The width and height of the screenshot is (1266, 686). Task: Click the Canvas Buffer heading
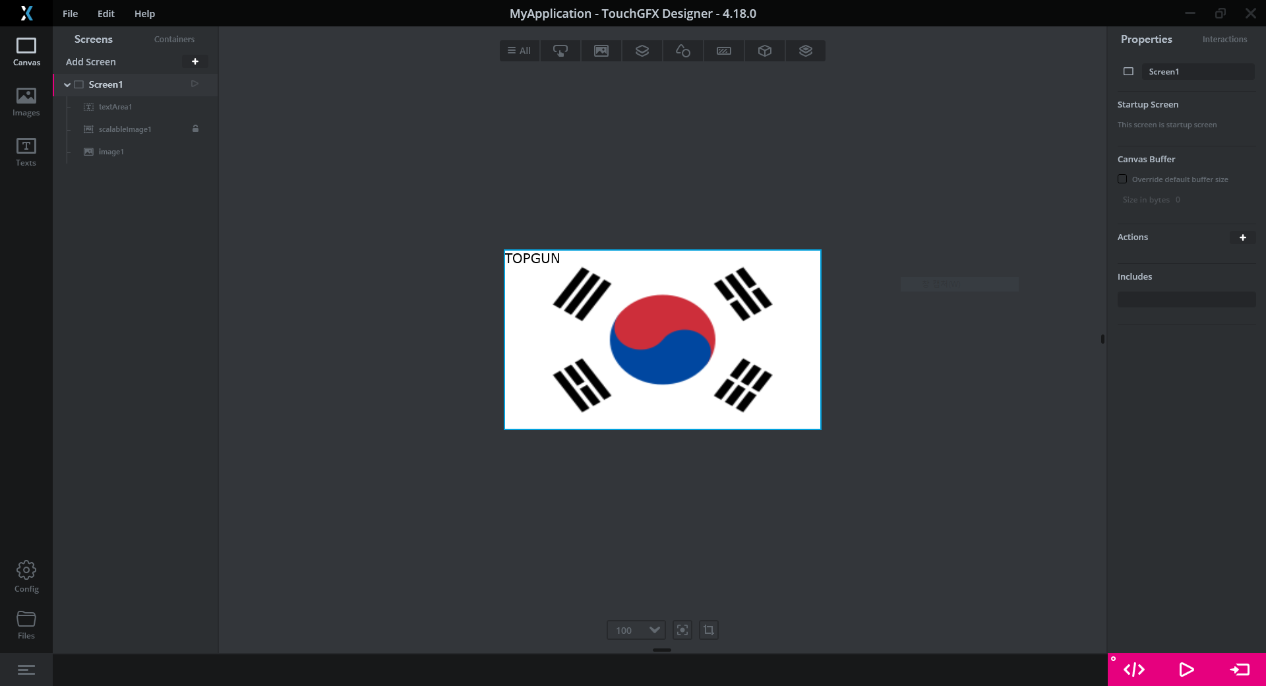pyautogui.click(x=1146, y=159)
